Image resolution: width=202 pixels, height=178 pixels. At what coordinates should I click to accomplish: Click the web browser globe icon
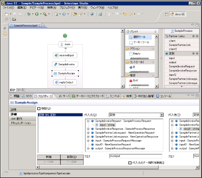click(92, 14)
